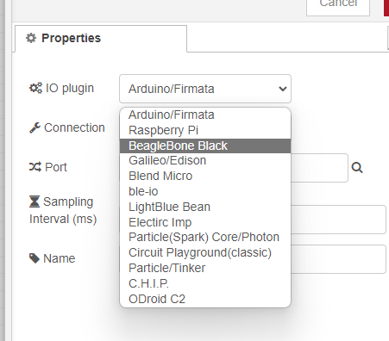Select C.H.I.P. option

[205, 284]
